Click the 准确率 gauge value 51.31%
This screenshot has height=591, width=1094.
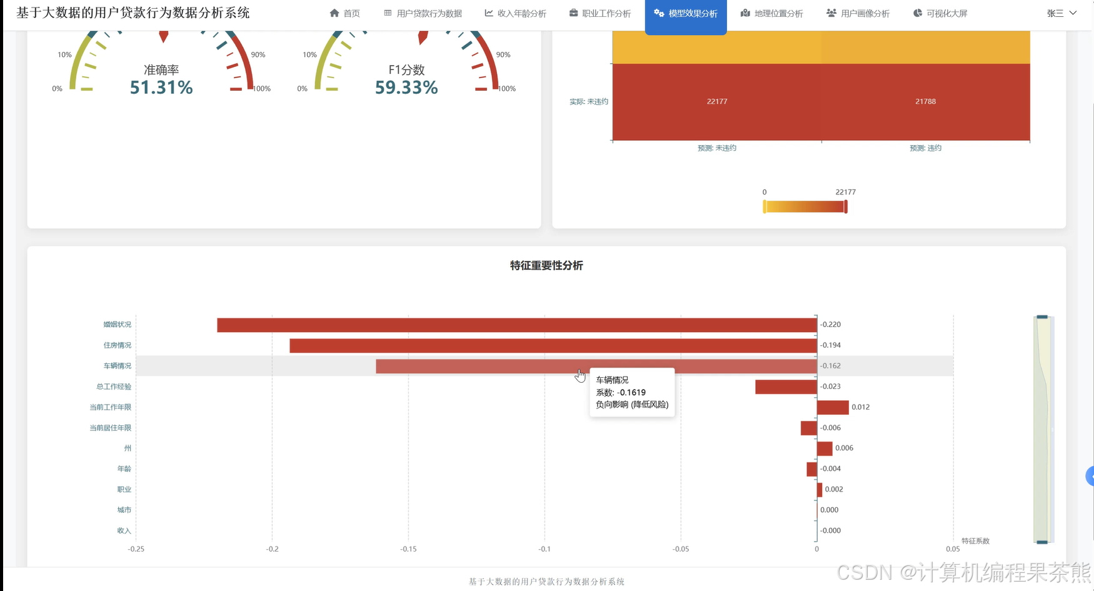pos(161,88)
